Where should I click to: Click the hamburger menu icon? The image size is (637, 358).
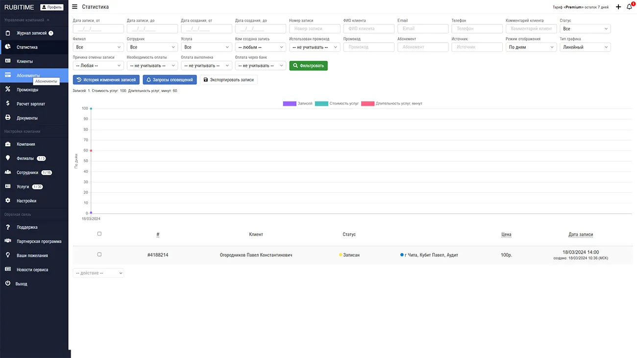point(74,7)
